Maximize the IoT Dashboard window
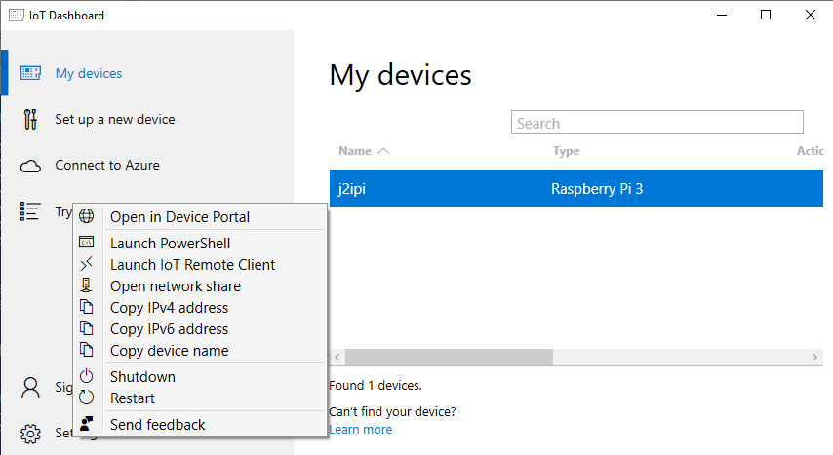 tap(766, 15)
